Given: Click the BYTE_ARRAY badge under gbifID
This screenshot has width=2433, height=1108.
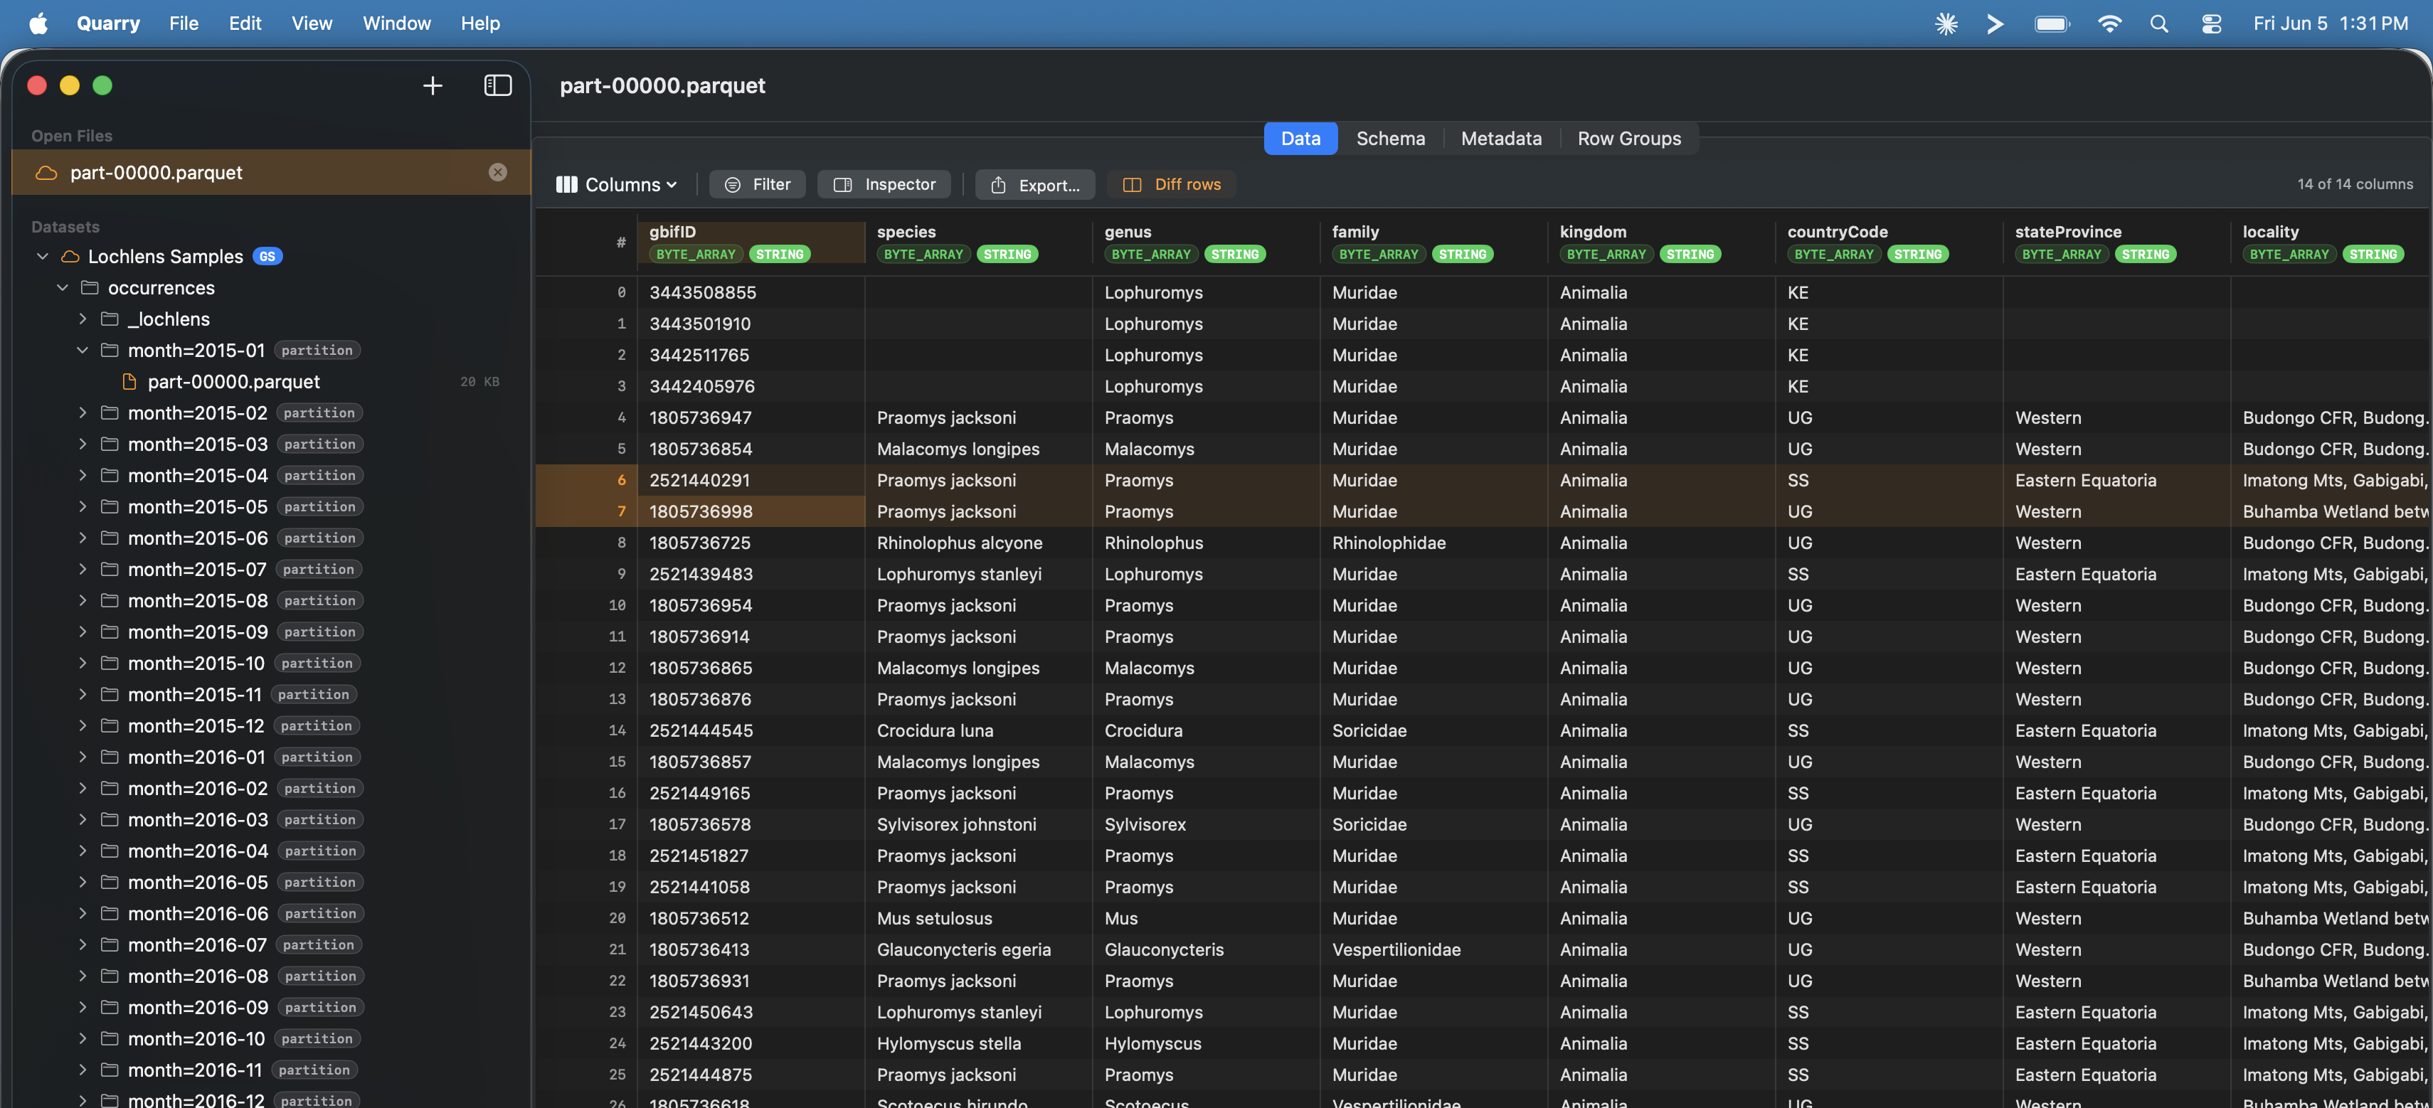Looking at the screenshot, I should [696, 255].
